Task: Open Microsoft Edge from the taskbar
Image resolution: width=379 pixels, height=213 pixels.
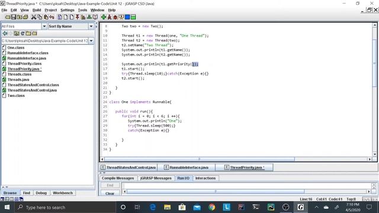Action: [153, 207]
